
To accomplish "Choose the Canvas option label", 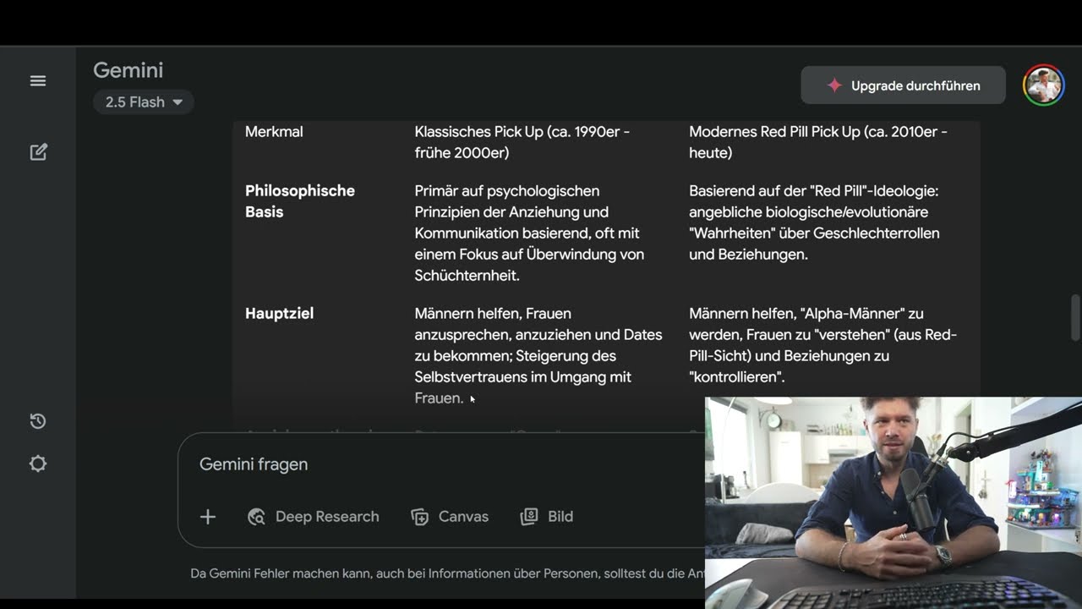I will tap(463, 517).
